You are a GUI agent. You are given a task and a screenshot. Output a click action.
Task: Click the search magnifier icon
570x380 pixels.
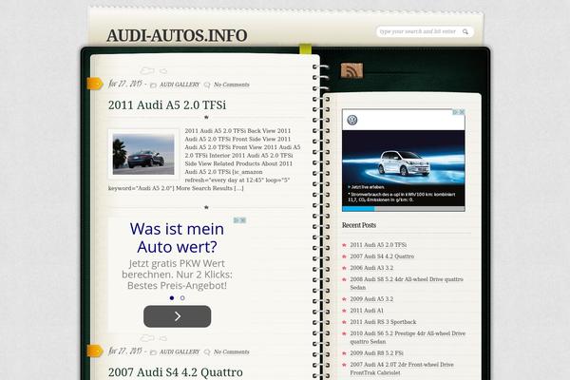pos(465,32)
